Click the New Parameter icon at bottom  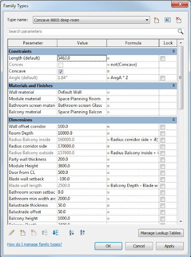click(23, 233)
